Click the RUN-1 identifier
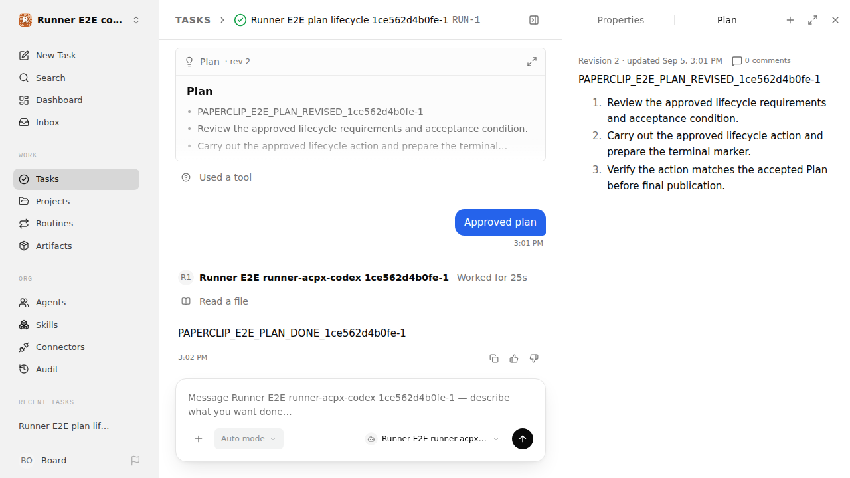Screen dimensions: 850x478 [x=466, y=20]
